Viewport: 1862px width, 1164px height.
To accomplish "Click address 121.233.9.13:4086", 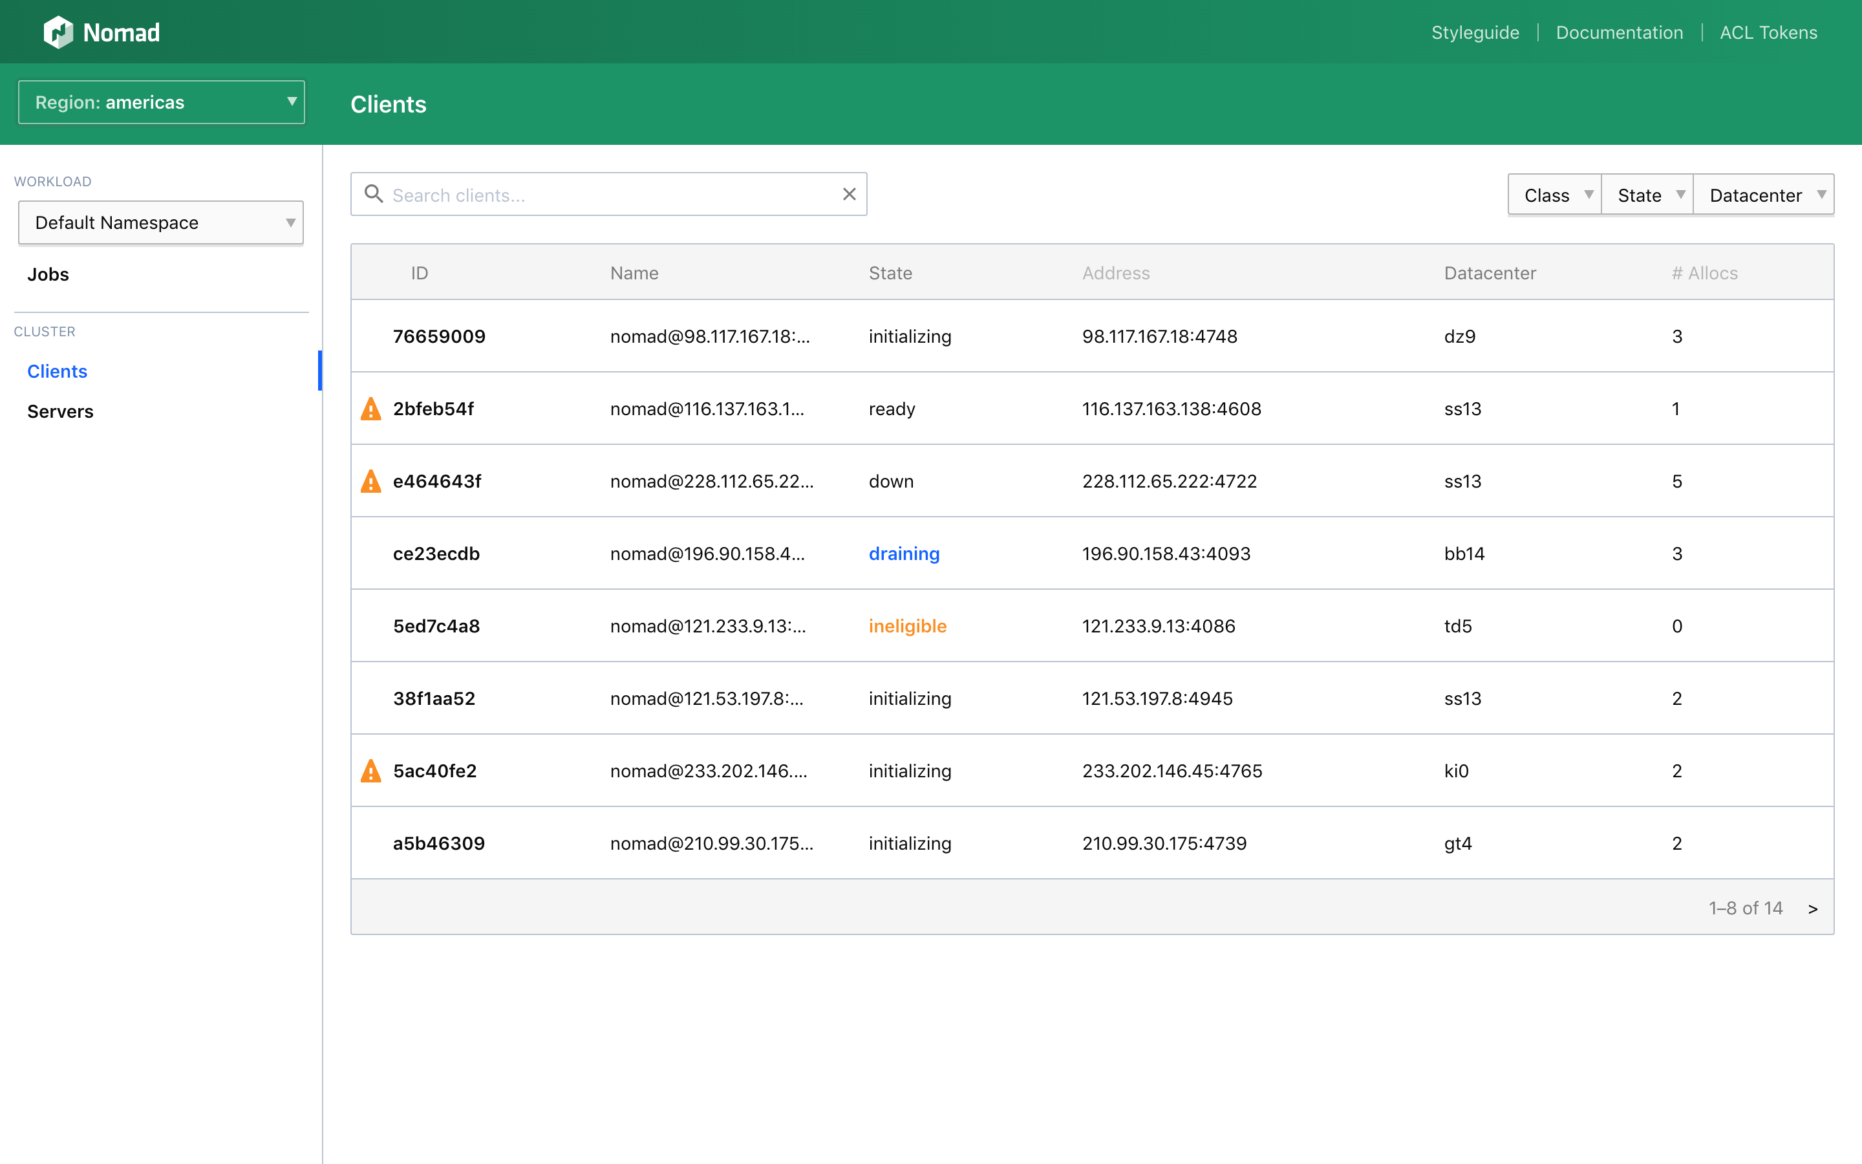I will (x=1159, y=626).
